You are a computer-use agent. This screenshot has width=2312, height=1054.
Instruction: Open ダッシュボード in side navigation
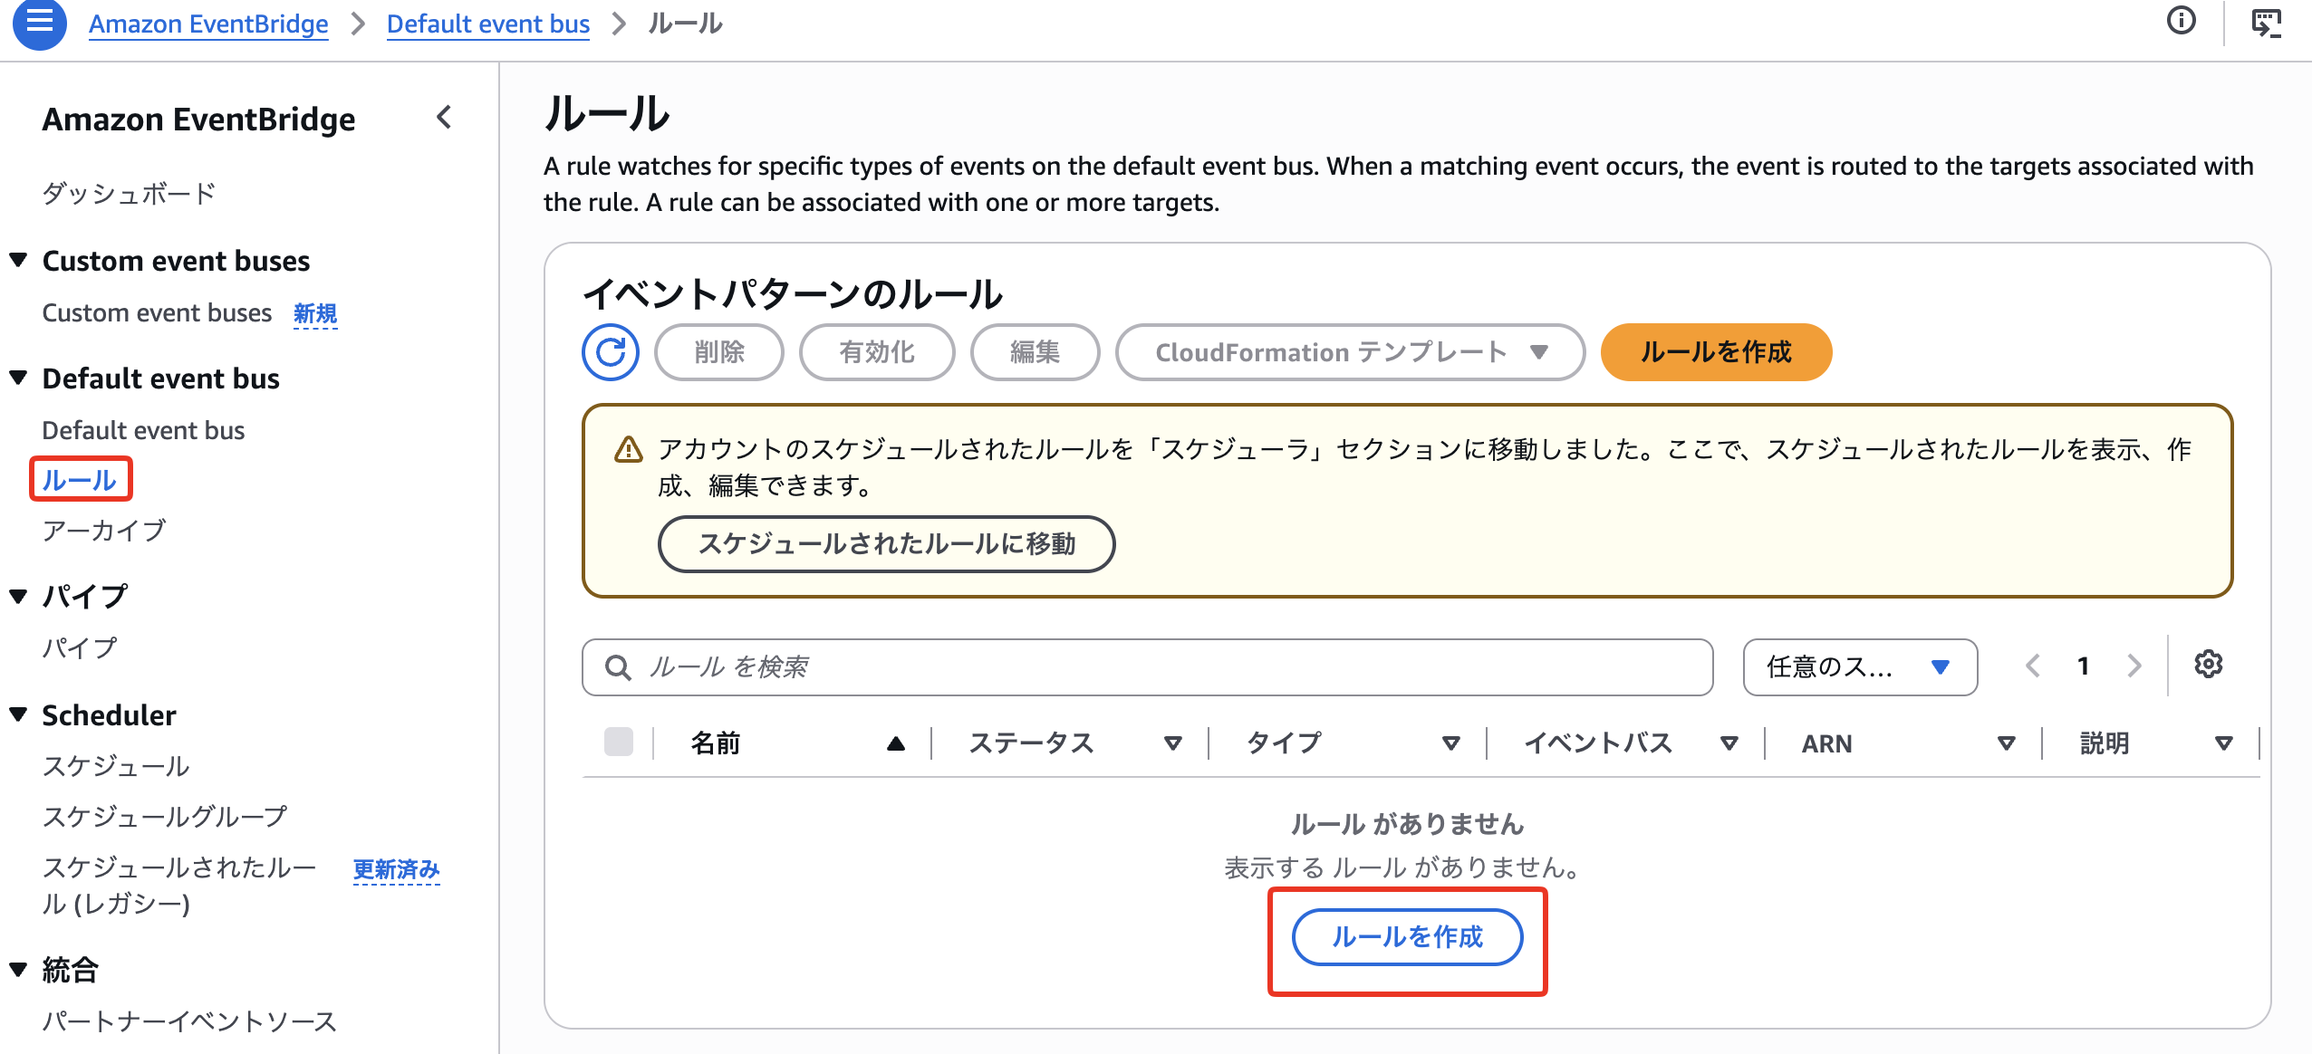click(129, 193)
